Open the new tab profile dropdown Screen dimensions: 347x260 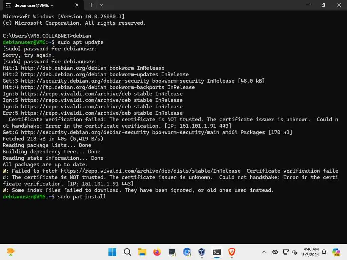(x=101, y=5)
